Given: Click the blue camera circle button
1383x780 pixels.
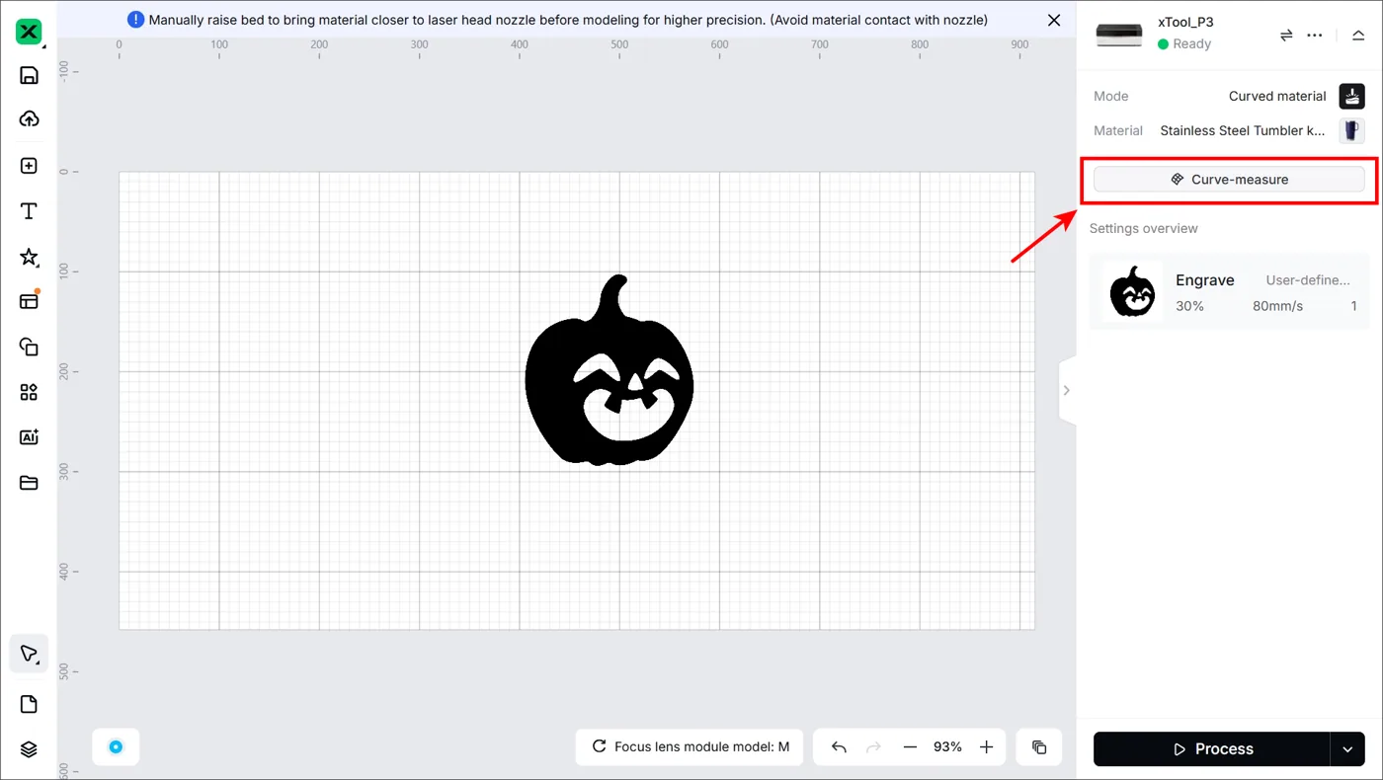Looking at the screenshot, I should pyautogui.click(x=116, y=747).
